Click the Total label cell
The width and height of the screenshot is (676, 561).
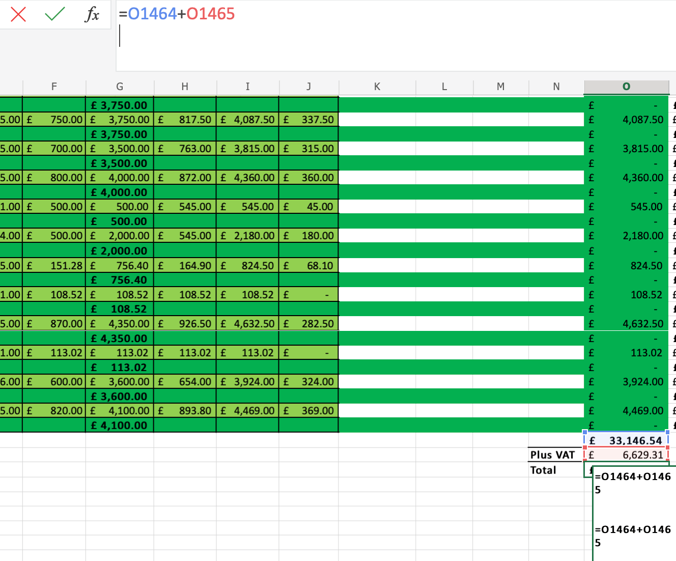point(543,470)
